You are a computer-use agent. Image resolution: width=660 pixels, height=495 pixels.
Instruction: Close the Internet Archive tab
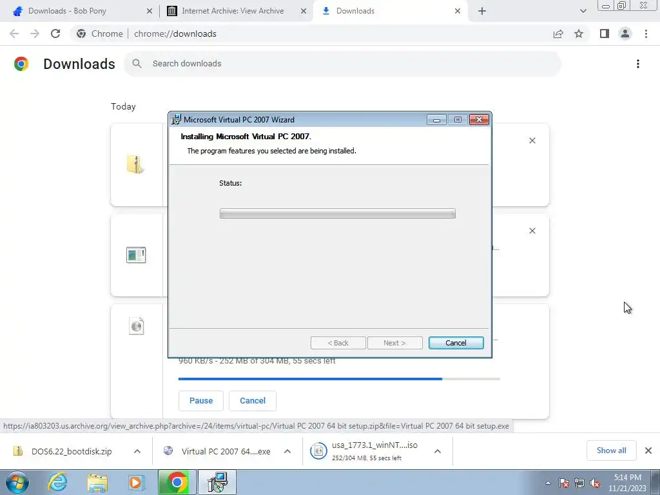(x=304, y=11)
